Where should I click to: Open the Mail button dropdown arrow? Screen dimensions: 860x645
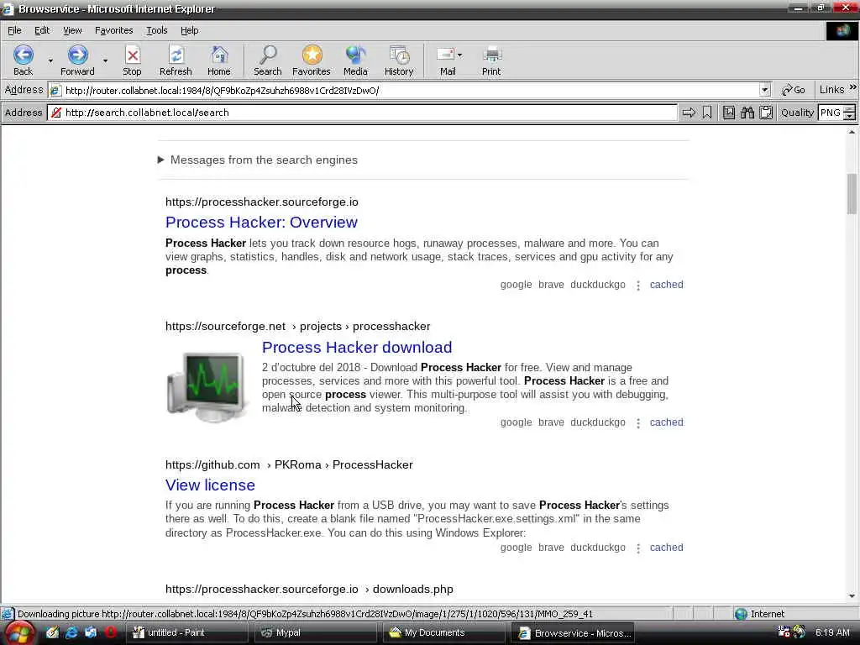[x=459, y=55]
